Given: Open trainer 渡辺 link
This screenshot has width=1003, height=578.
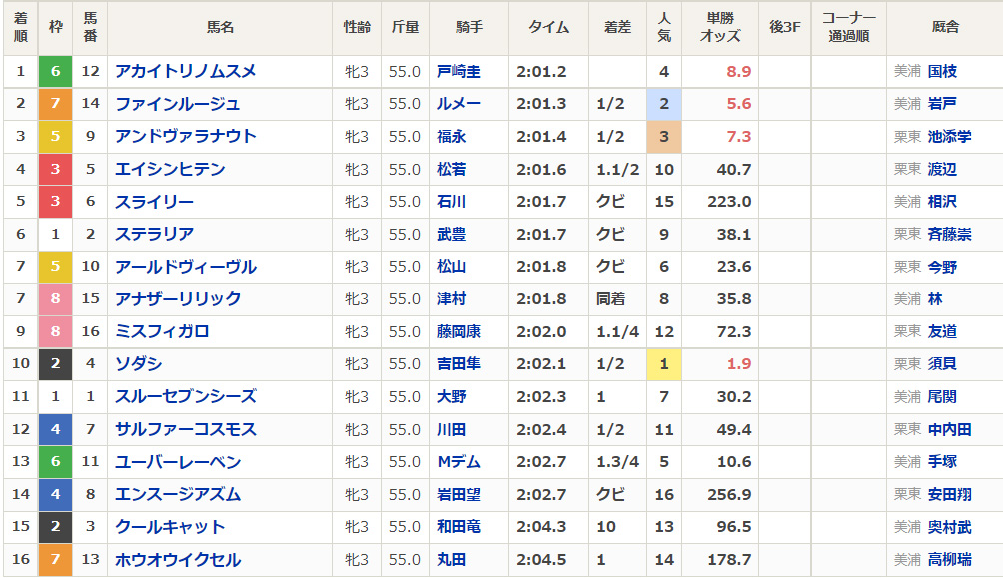Looking at the screenshot, I should (942, 169).
